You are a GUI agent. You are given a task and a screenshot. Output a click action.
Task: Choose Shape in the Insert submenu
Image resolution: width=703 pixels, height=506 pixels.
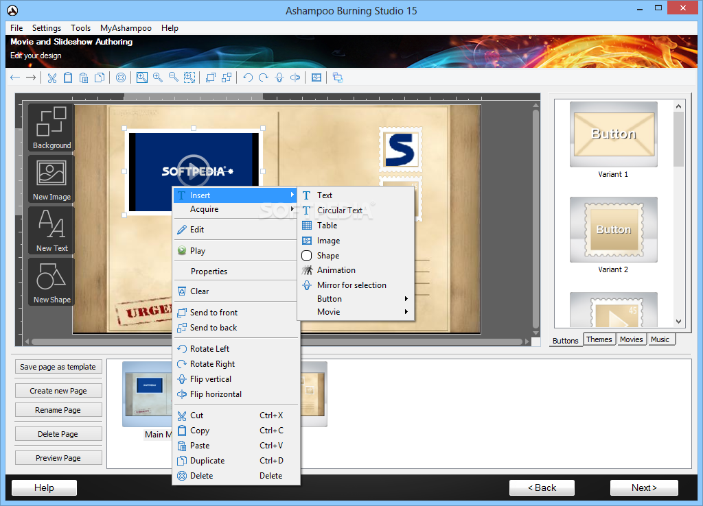coord(356,255)
